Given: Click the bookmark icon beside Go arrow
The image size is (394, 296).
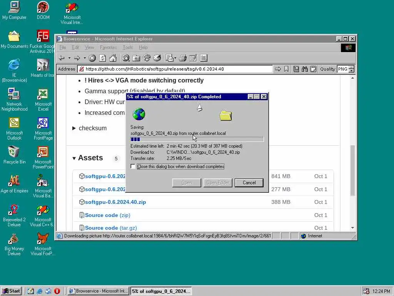Looking at the screenshot, I should (286, 69).
